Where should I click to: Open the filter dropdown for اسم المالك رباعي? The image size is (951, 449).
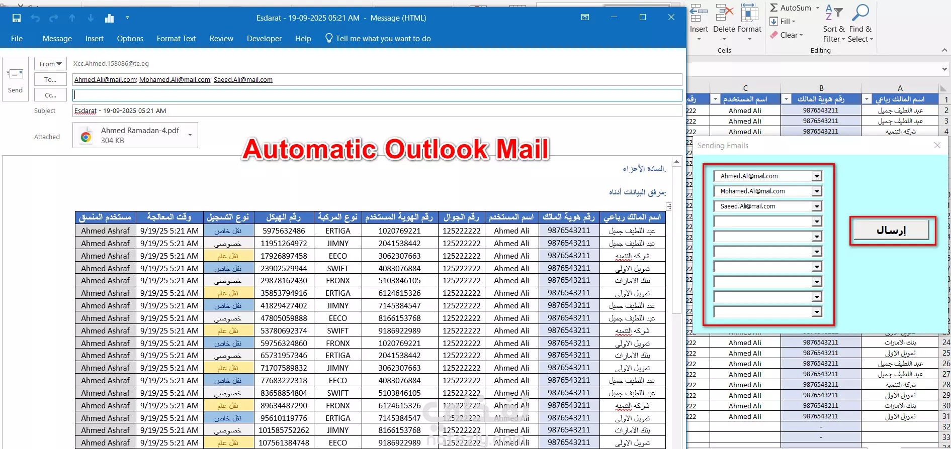click(867, 99)
